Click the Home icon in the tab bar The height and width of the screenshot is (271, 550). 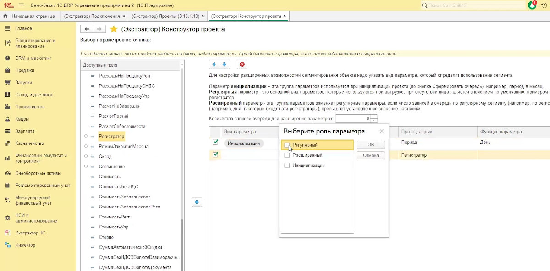[x=5, y=16]
